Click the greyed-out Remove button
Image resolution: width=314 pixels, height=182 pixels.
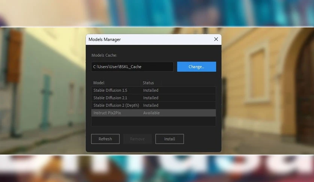tap(137, 139)
